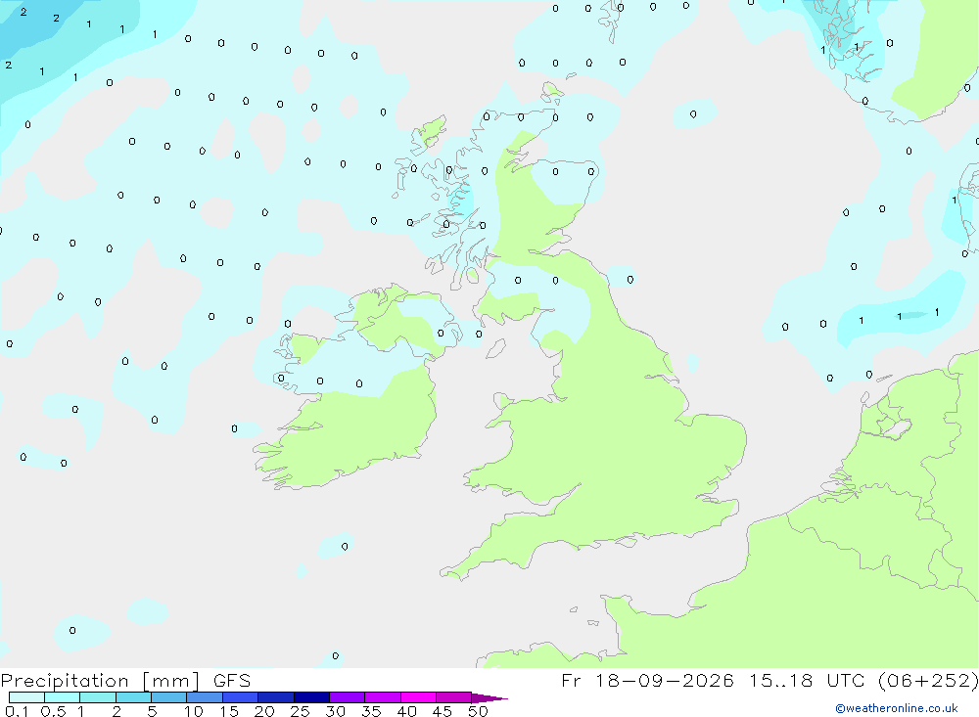The width and height of the screenshot is (979, 717).
Task: Click the legend scale label 50
Action: pos(478,711)
